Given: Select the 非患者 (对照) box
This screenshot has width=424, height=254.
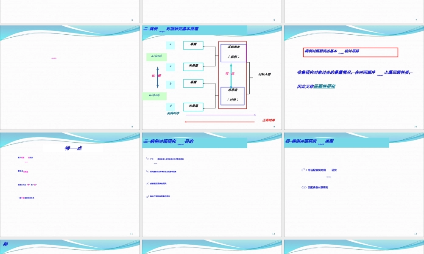Looking at the screenshot, I should [x=233, y=96].
